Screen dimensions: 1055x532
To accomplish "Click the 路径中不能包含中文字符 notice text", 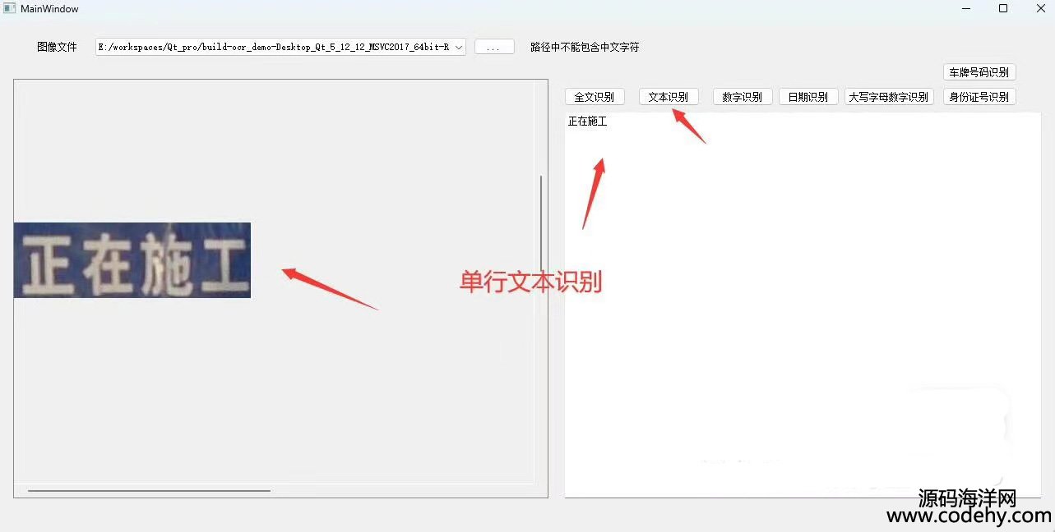I will pyautogui.click(x=585, y=47).
